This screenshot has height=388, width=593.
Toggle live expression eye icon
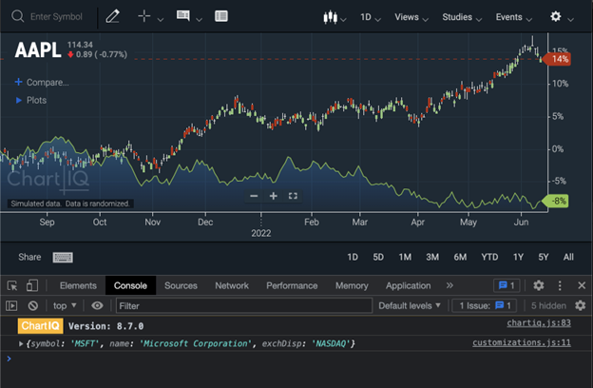pos(97,305)
